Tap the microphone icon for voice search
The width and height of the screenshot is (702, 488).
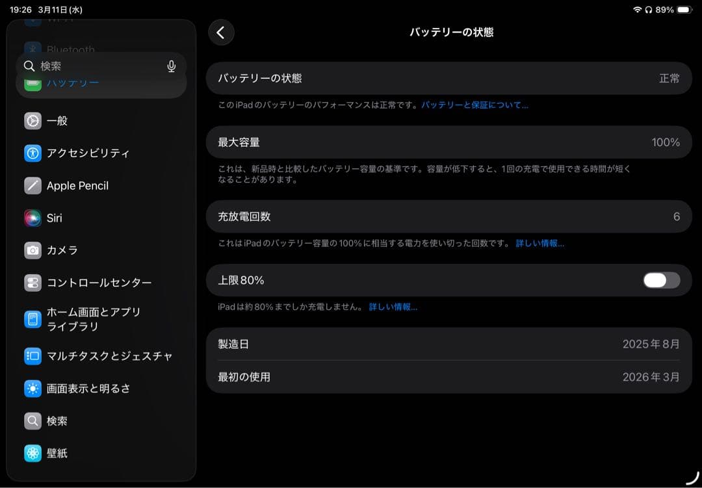[171, 66]
